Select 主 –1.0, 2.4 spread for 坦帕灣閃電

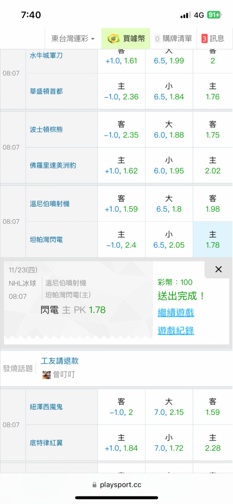[x=122, y=239]
